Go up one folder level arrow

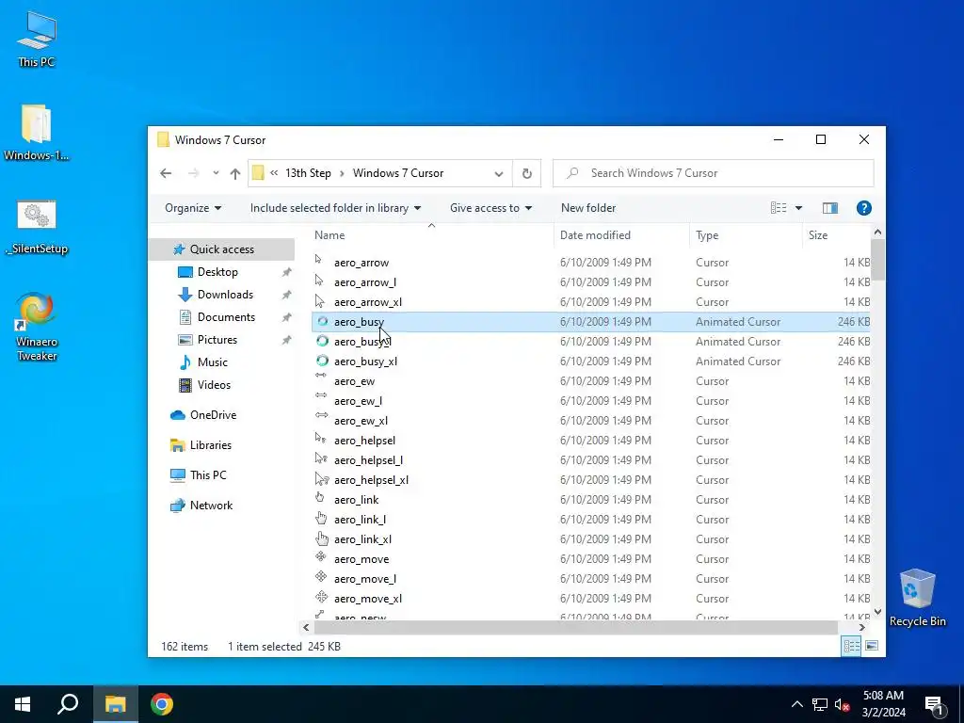coord(234,173)
